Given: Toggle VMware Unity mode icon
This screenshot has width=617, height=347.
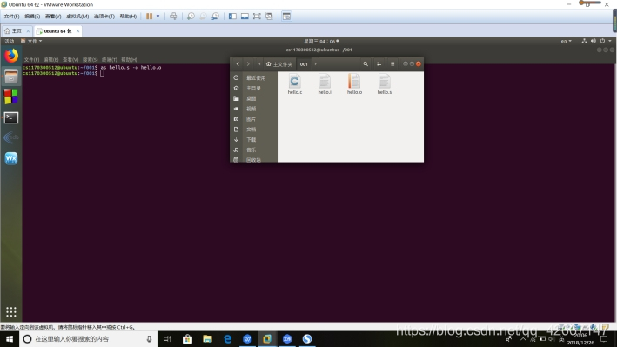Looking at the screenshot, I should [269, 17].
